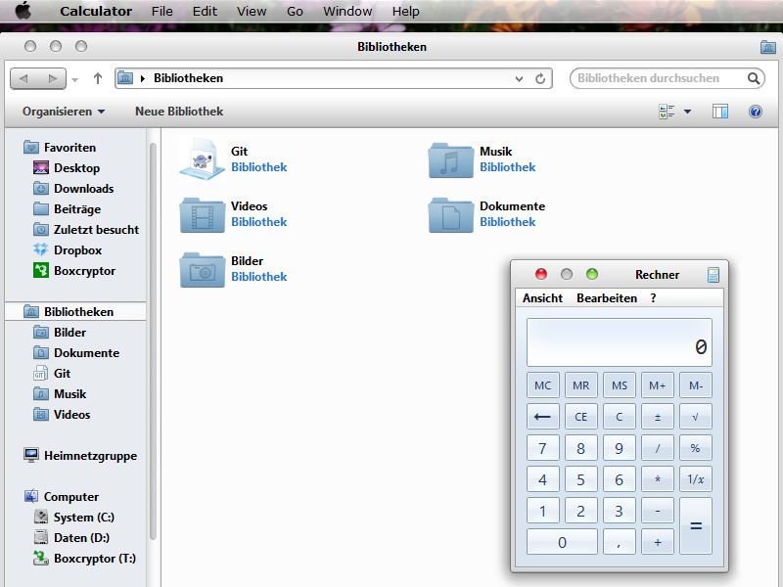
Task: Expand address bar path chevron
Action: pyautogui.click(x=143, y=78)
